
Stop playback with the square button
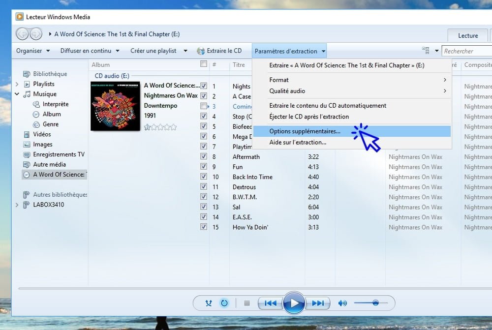(247, 303)
